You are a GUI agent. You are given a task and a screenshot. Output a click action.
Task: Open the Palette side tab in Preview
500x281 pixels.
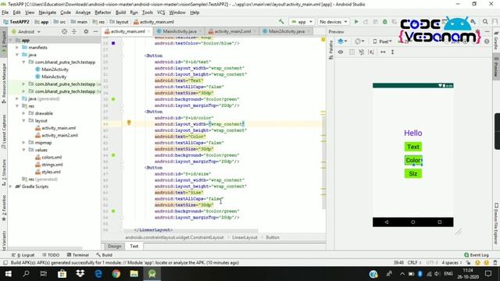[330, 50]
